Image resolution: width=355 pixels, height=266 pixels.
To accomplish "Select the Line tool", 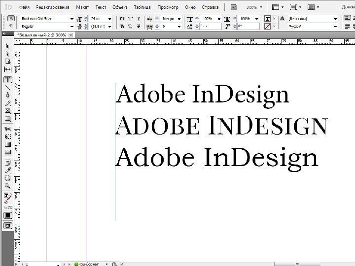I will pos(7,88).
